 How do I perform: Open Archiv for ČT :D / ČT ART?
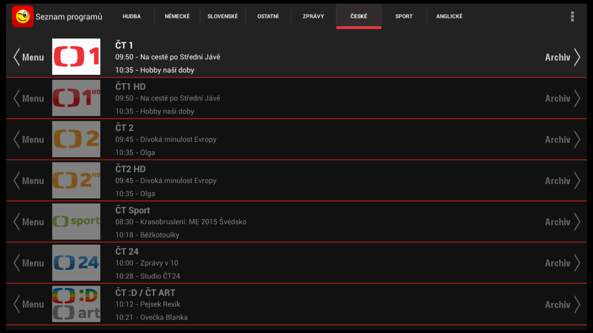coord(562,304)
